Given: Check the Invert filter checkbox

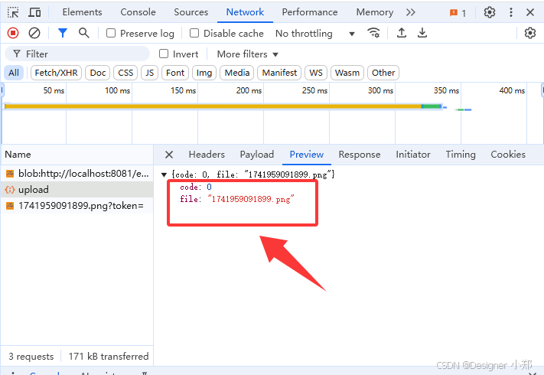Looking at the screenshot, I should 164,54.
